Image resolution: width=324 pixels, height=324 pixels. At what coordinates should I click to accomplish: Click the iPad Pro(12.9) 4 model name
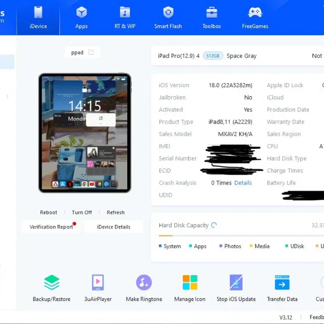point(179,56)
